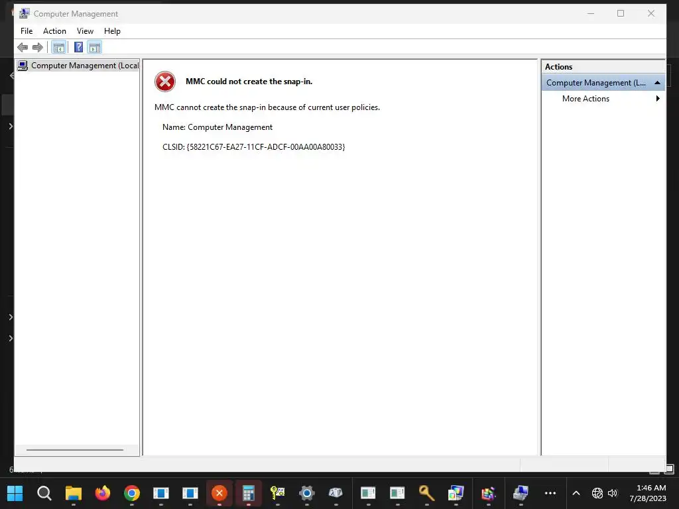Open the Help menu

[x=112, y=31]
